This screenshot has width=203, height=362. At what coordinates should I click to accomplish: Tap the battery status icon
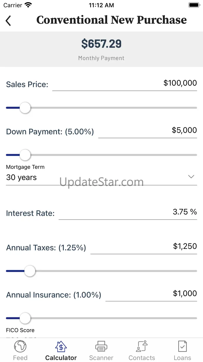[194, 5]
